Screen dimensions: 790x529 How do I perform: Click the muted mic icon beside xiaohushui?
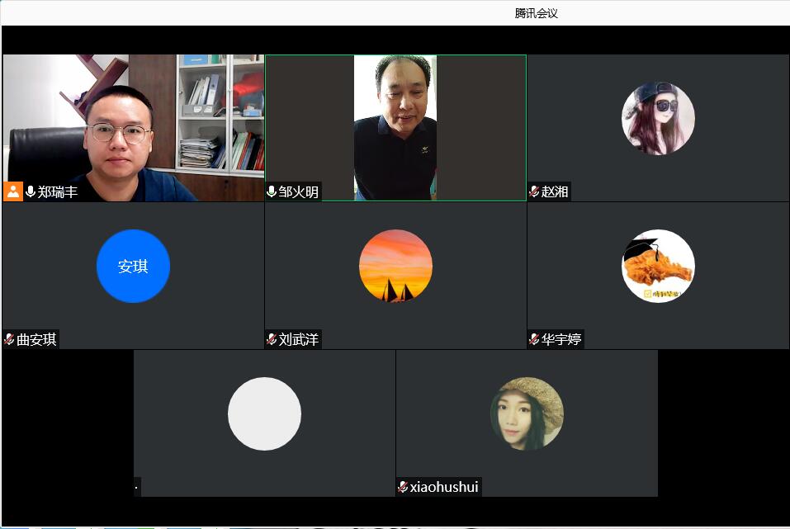click(x=403, y=487)
